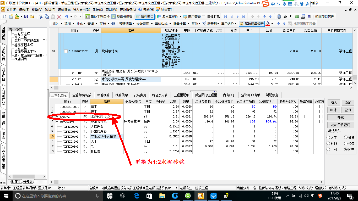Select 屋面及防水工程 in project tree

(25, 52)
